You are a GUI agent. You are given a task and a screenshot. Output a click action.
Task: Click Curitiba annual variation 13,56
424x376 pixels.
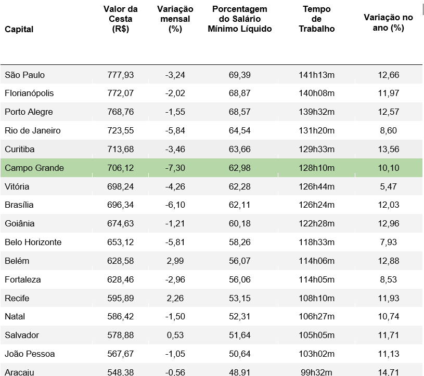tap(388, 149)
